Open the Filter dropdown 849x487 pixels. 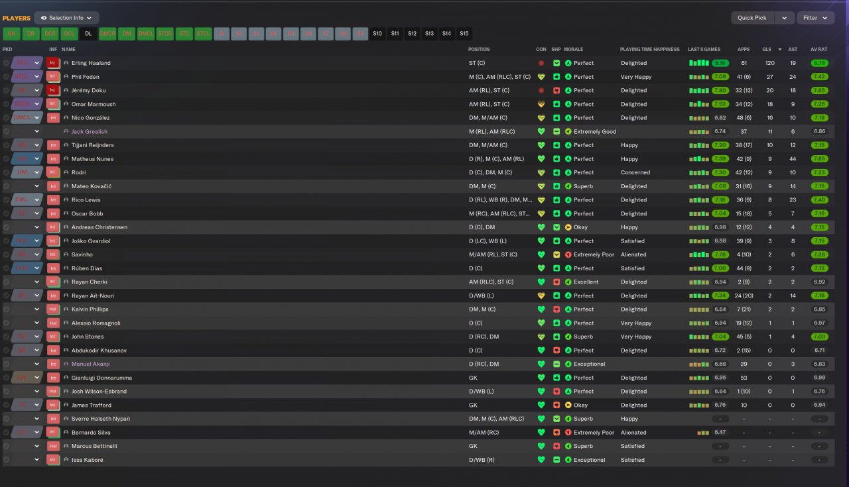815,18
